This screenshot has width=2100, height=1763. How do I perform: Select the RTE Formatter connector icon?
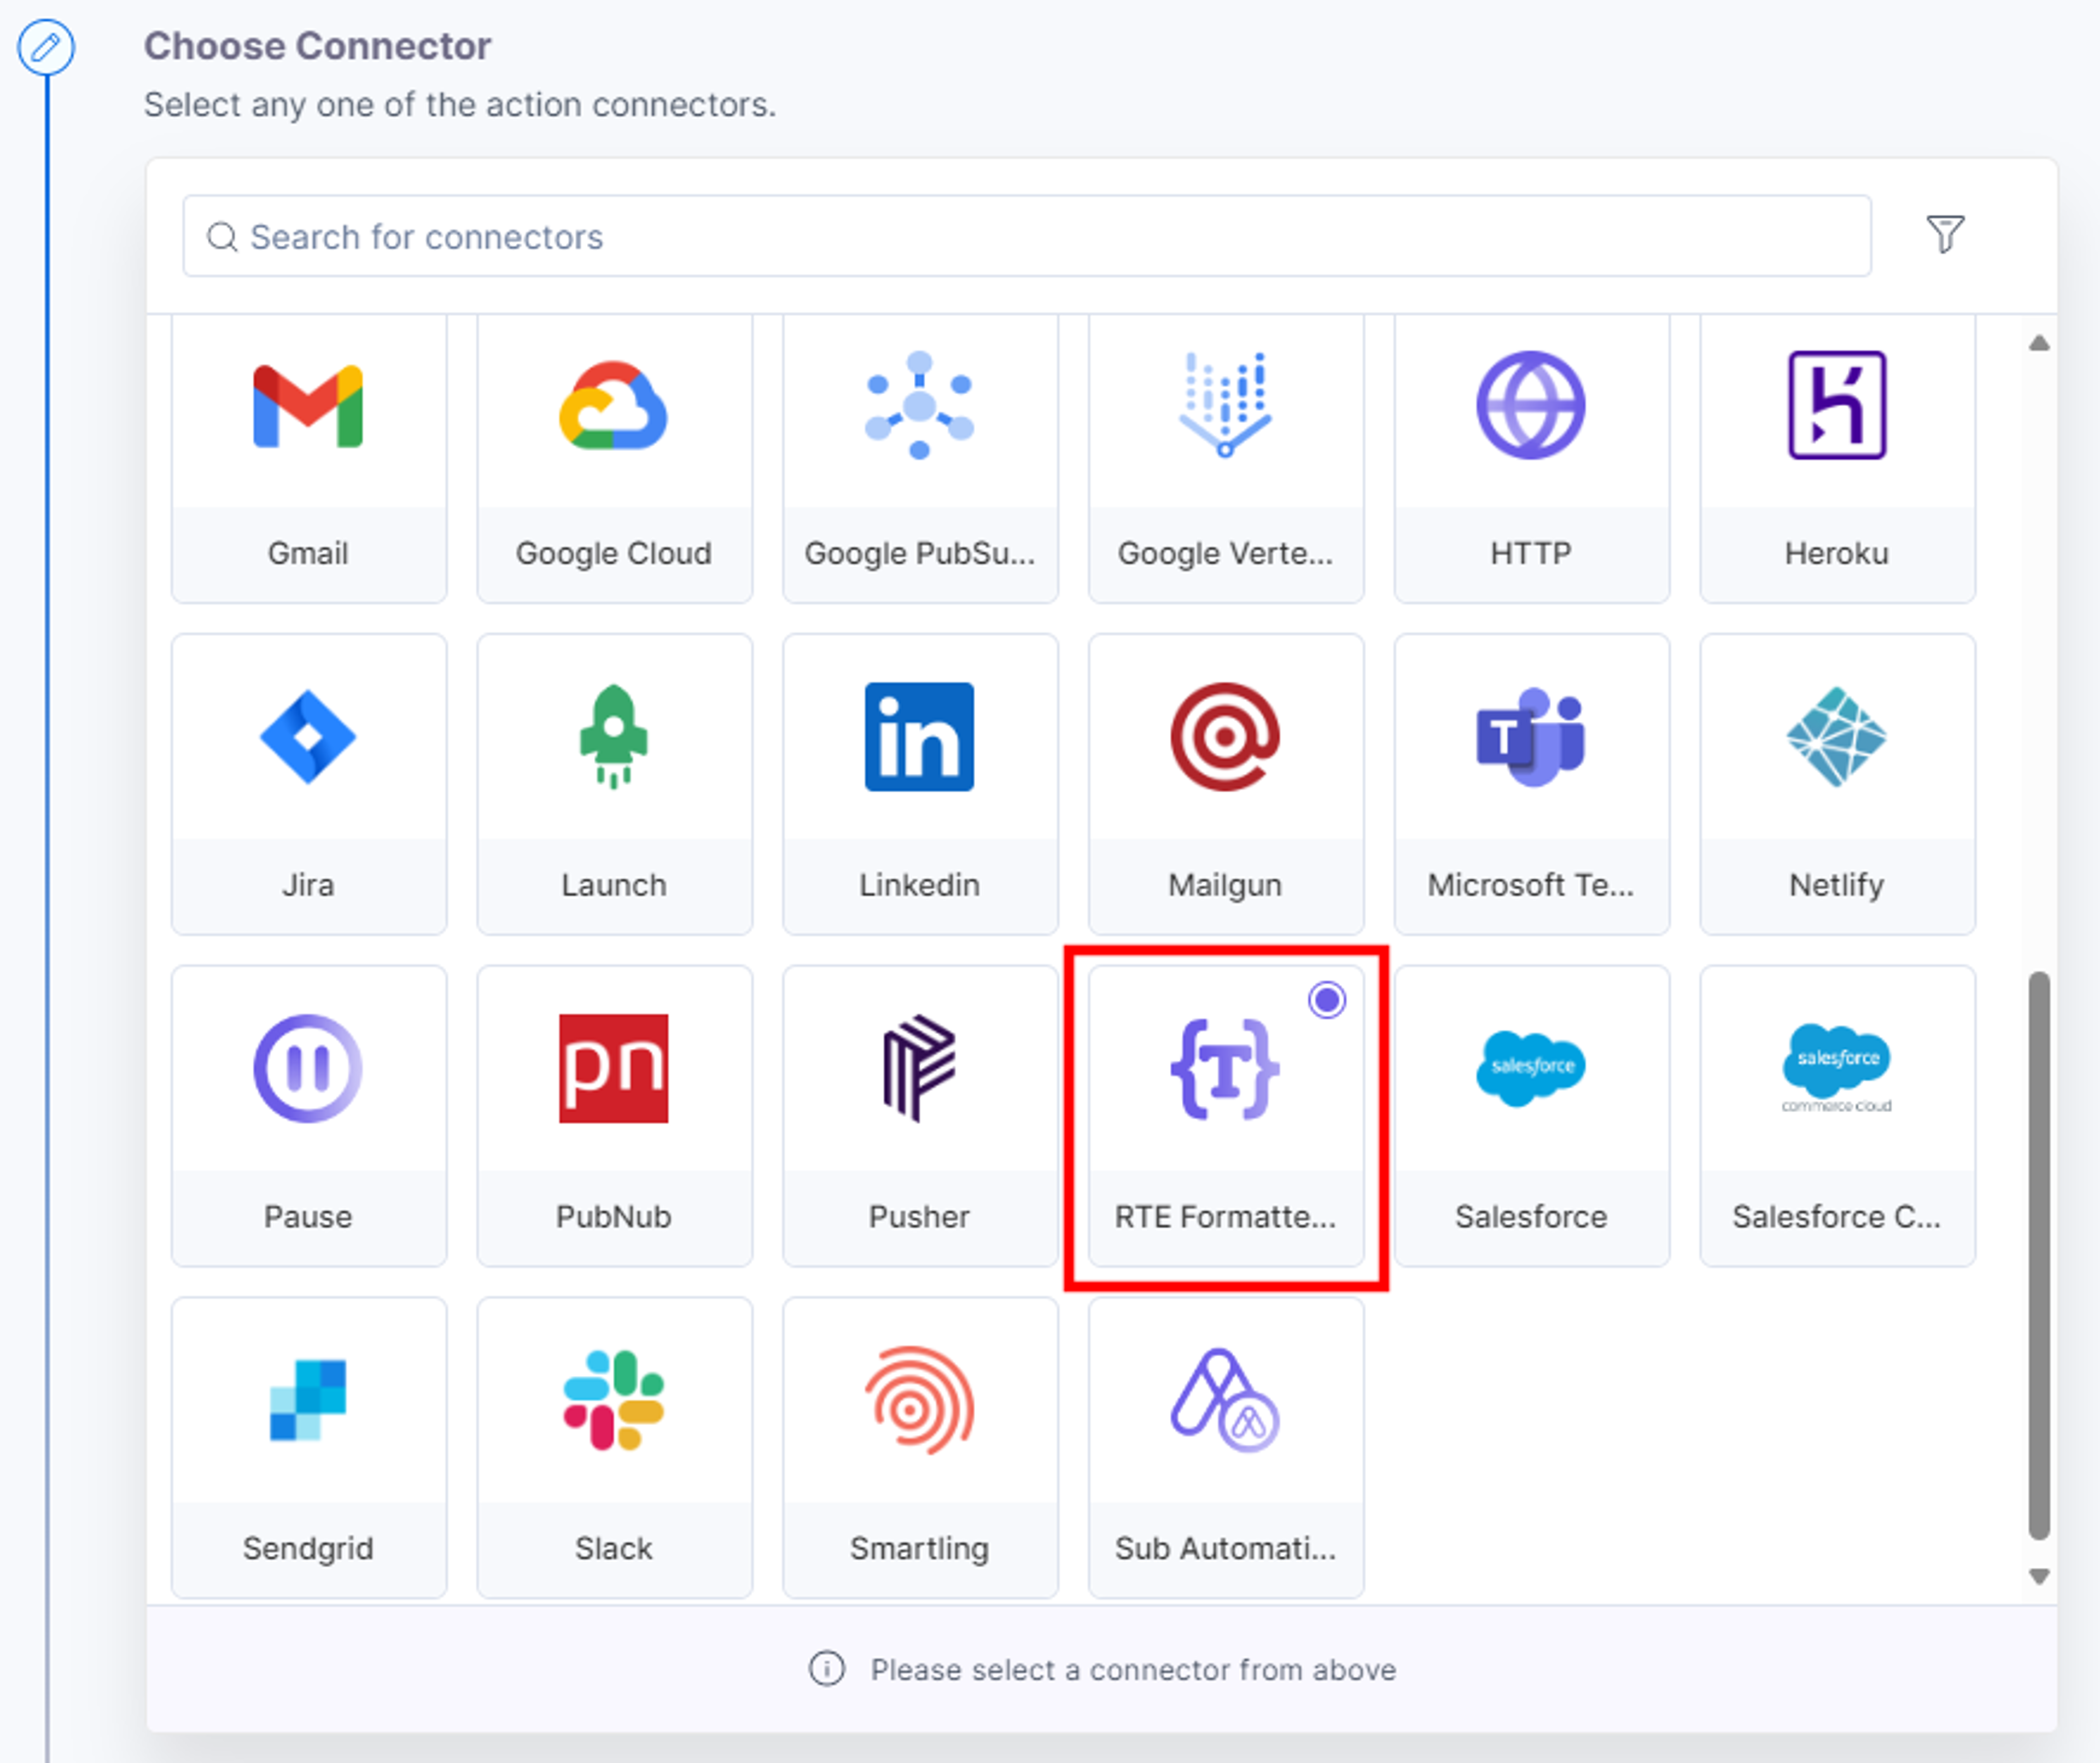(x=1225, y=1069)
